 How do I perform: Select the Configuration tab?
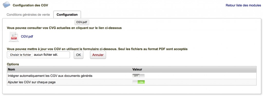click(67, 15)
